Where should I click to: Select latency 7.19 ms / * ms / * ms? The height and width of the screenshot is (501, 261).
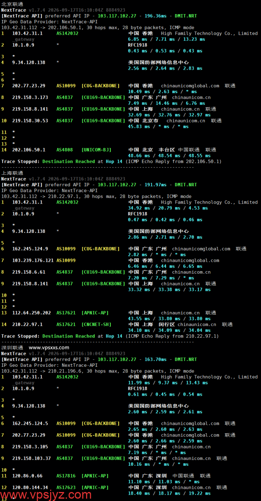click(157, 452)
